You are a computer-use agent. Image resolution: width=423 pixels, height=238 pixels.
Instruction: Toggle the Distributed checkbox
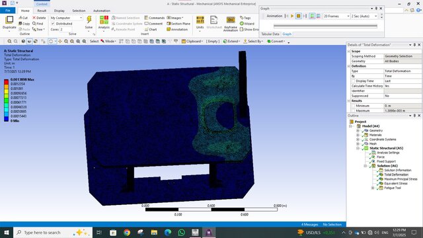53,24
